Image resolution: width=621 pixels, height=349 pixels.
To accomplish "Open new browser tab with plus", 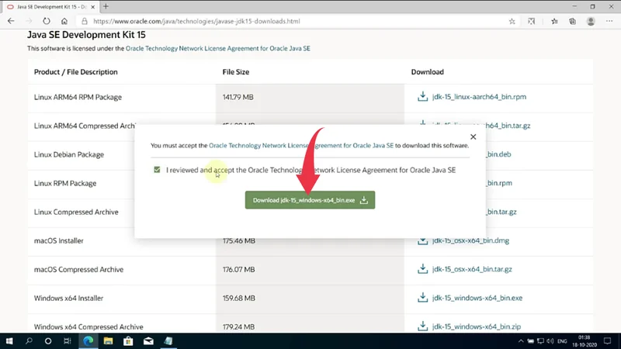I will click(106, 8).
